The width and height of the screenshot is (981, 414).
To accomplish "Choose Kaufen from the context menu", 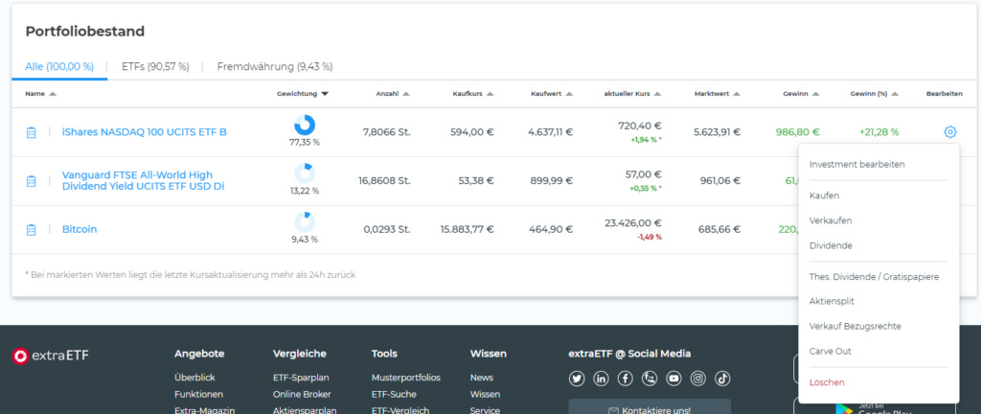I will coord(824,195).
